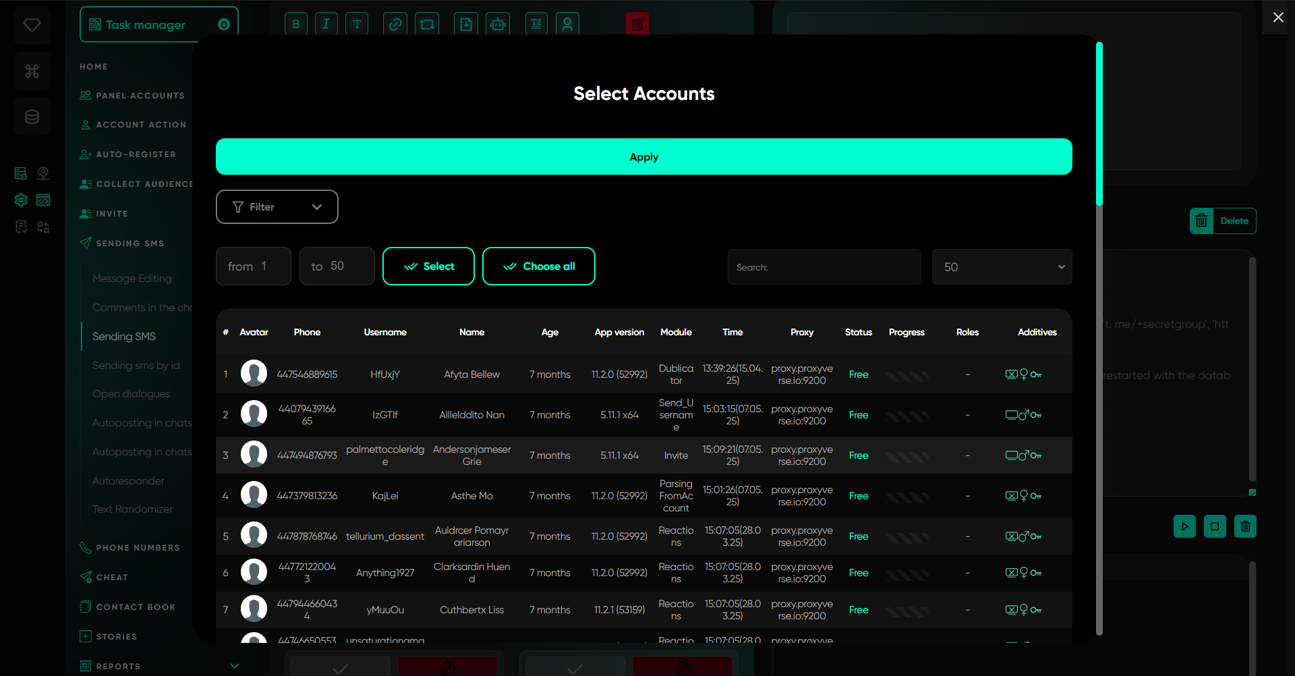Click the Apply button
This screenshot has width=1295, height=676.
coord(643,157)
